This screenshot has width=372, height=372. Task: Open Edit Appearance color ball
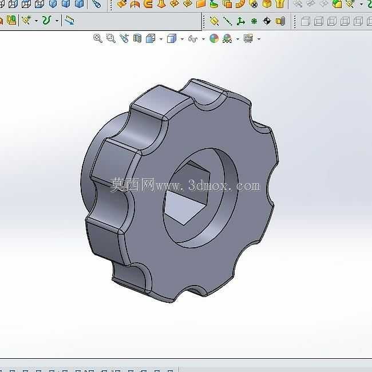(x=214, y=38)
